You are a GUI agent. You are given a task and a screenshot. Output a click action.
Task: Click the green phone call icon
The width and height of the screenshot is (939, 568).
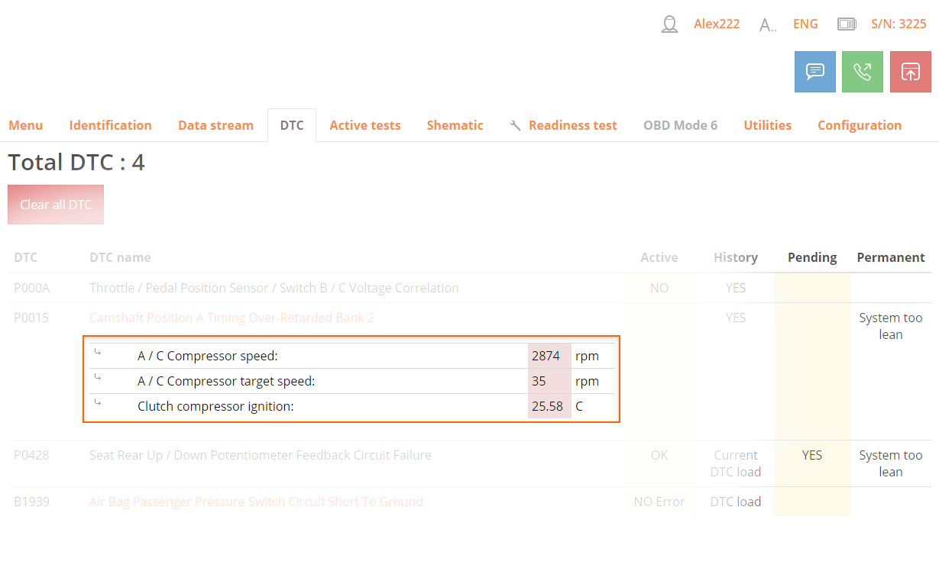862,72
